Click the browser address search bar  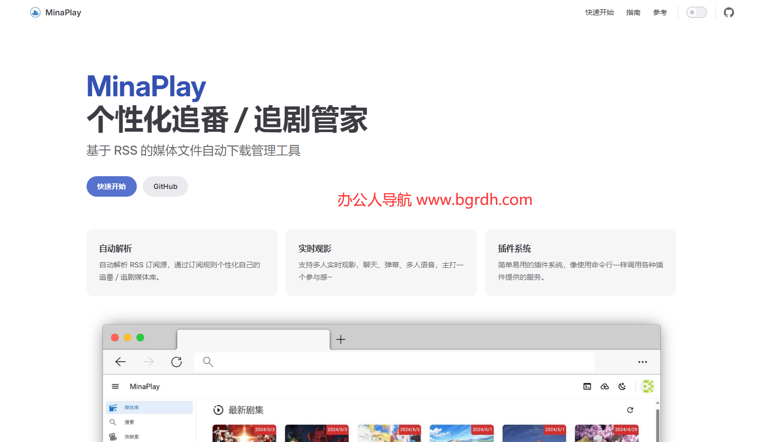pos(393,362)
